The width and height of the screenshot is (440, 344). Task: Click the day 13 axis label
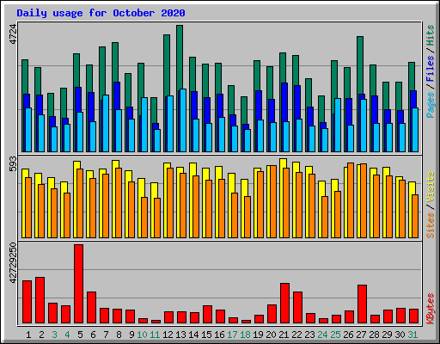pos(180,335)
